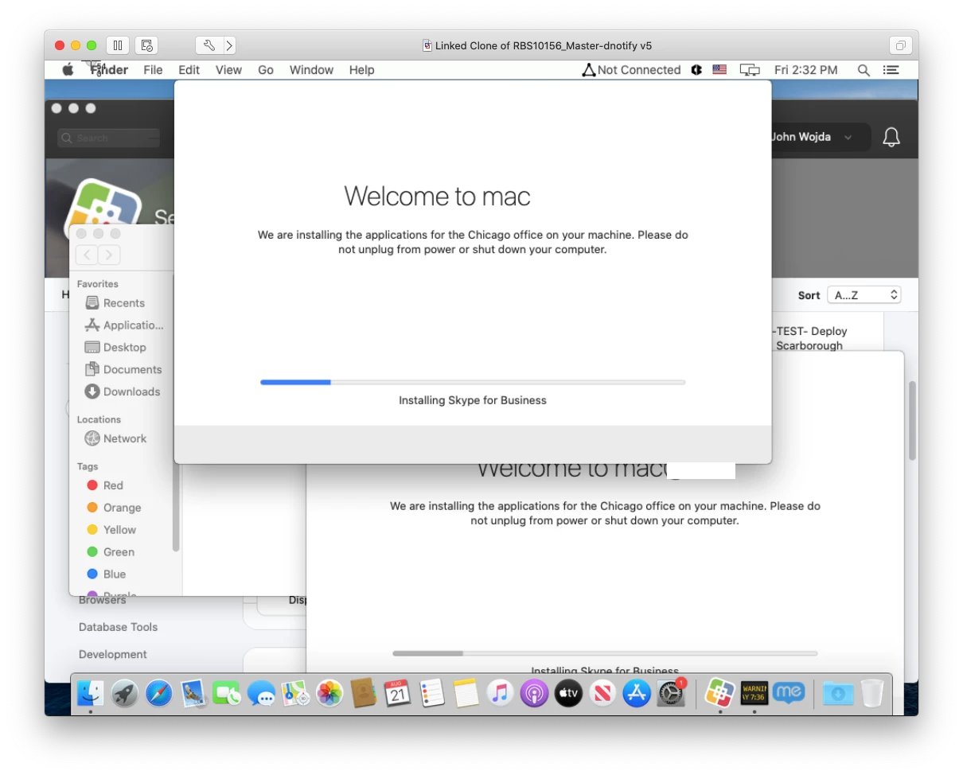Click the clock showing Fri 2:32 PM

(x=806, y=70)
